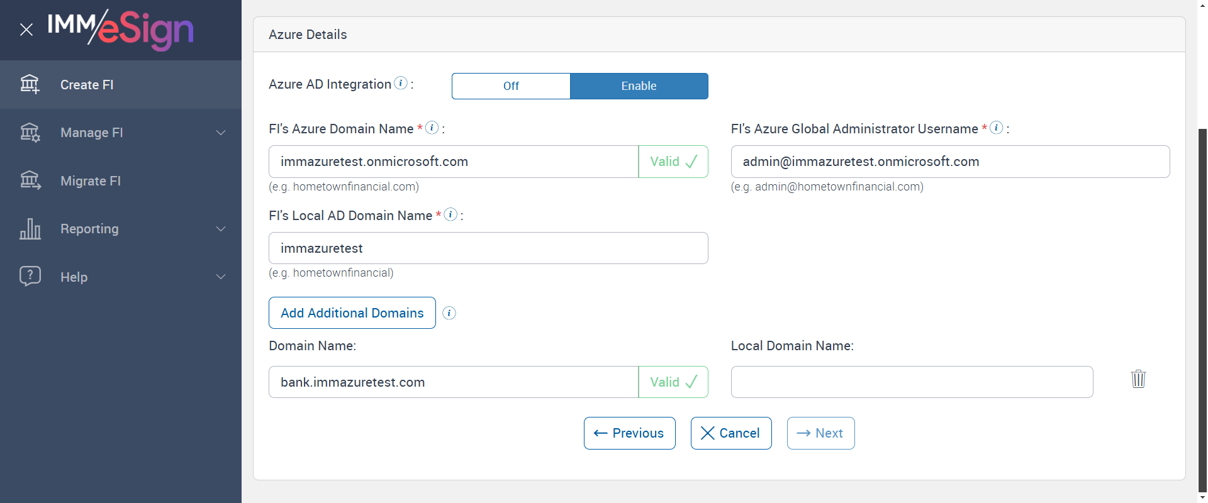Proceed with the Next button
The width and height of the screenshot is (1208, 503).
click(820, 433)
